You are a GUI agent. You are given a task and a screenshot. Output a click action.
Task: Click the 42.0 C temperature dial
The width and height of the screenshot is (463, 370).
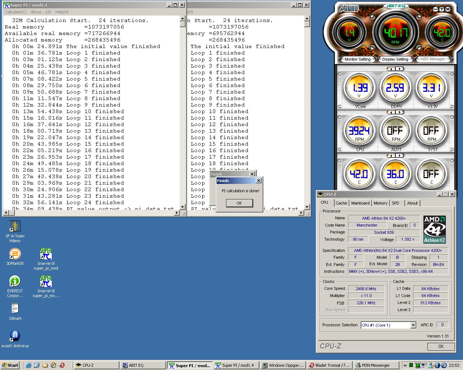(359, 174)
